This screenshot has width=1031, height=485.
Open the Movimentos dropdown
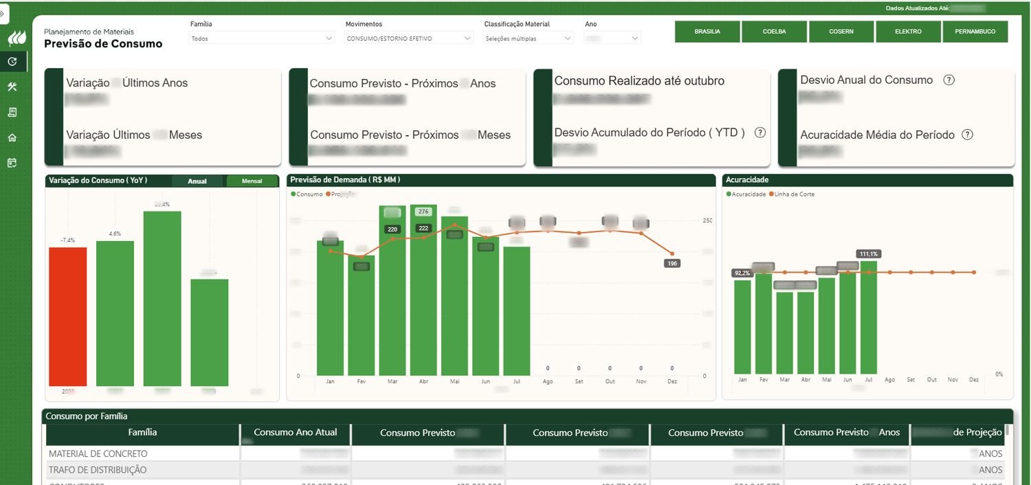(x=409, y=38)
